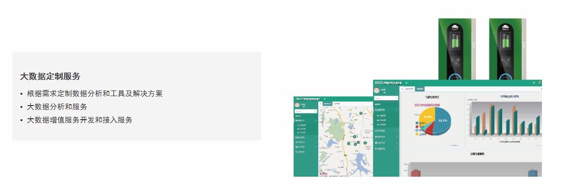
Task: Click the battery icon on left charging station
Action: (455, 41)
